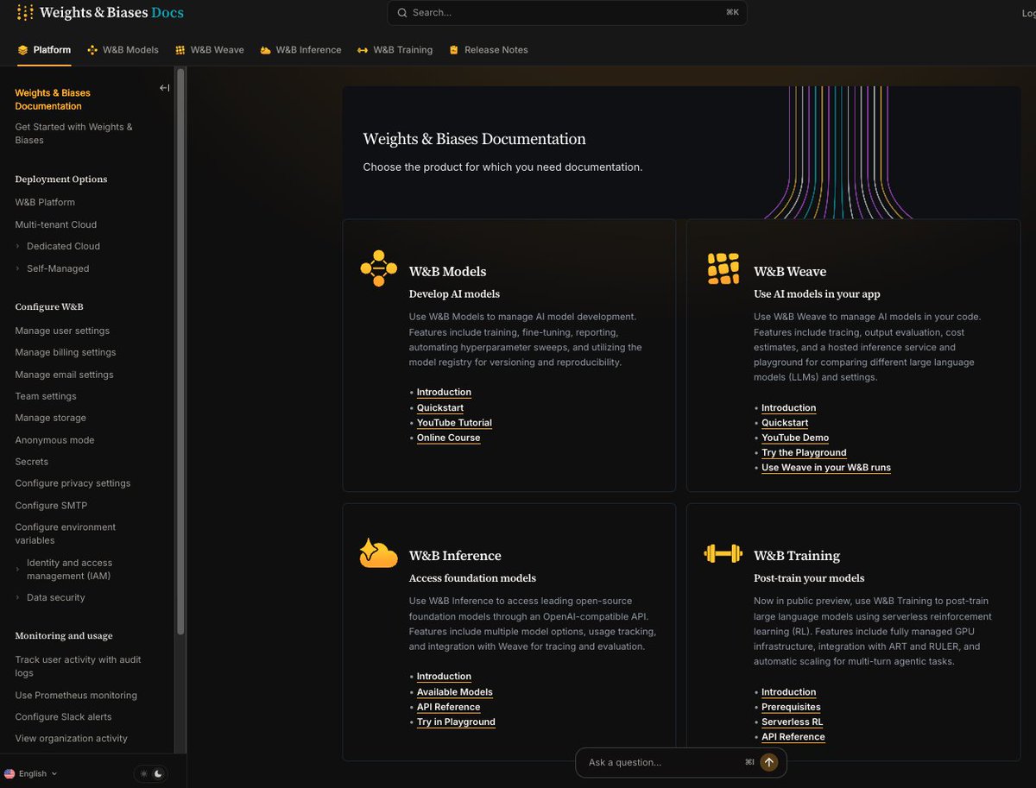Open W&B Models Introduction link
Viewport: 1036px width, 788px height.
(x=444, y=393)
